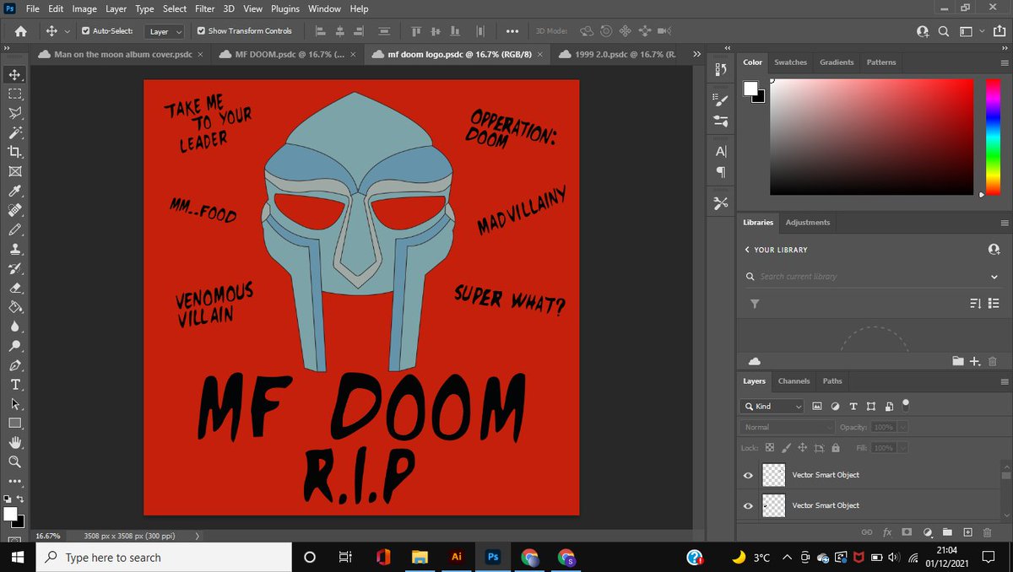Show more document tabs overflow arrow

click(x=696, y=54)
